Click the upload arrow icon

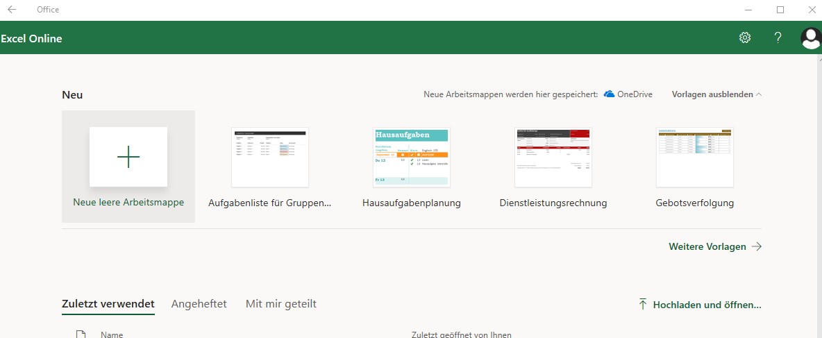click(x=643, y=305)
